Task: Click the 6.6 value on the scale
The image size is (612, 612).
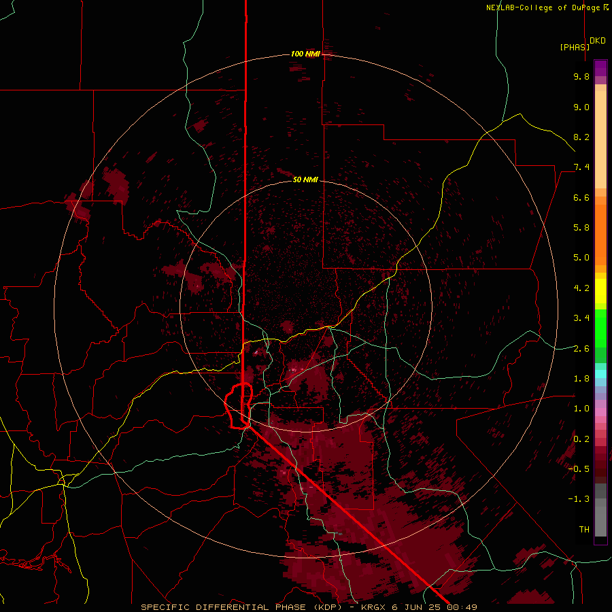Action: (581, 197)
